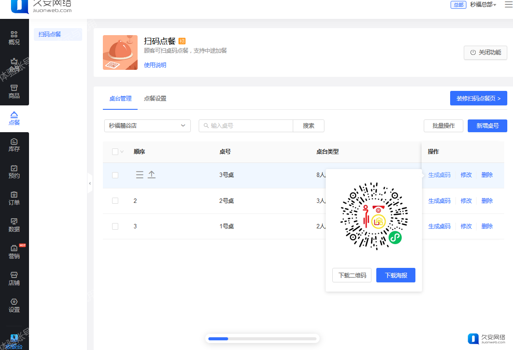Open the 使用说明 link
This screenshot has height=350, width=513.
click(x=155, y=65)
